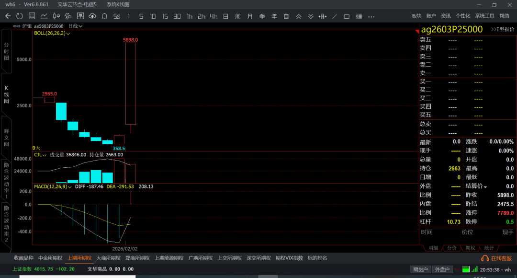Screen dimensions: 517x278
Task: Open the 中金所期权 bottom tab
Action: [50, 258]
